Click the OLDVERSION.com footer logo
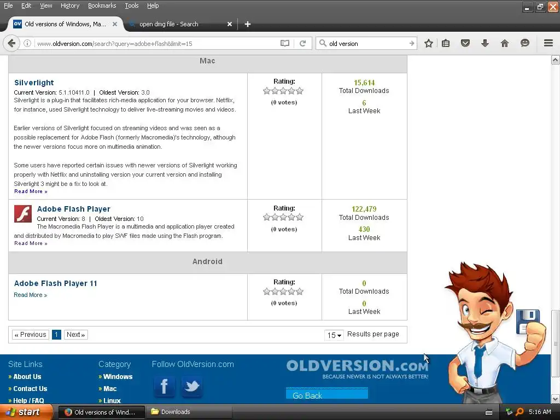The width and height of the screenshot is (560, 420). point(357,369)
